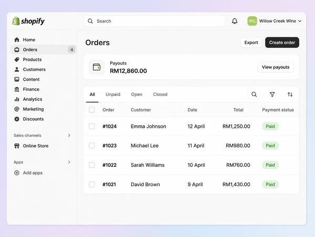Click customer name Michael Lee
The width and height of the screenshot is (315, 237).
point(145,145)
